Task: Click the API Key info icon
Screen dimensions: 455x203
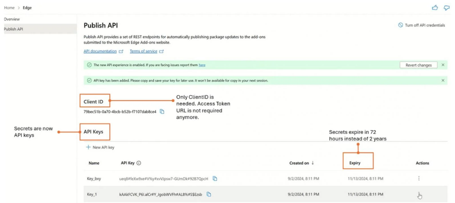Action: coord(139,163)
